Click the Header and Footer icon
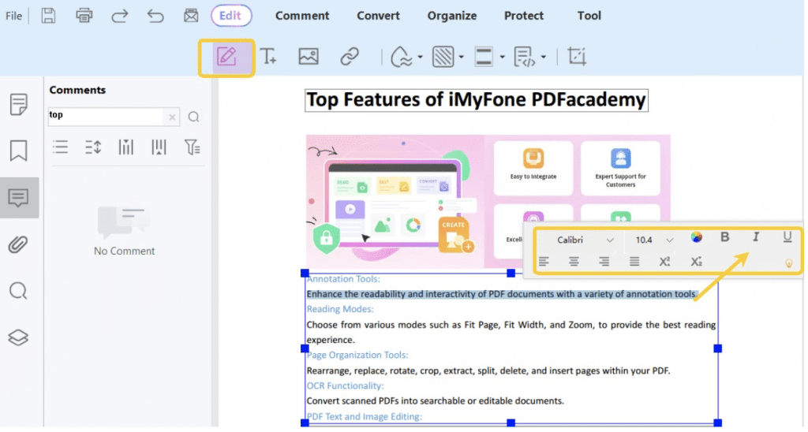The image size is (808, 432). pos(484,57)
